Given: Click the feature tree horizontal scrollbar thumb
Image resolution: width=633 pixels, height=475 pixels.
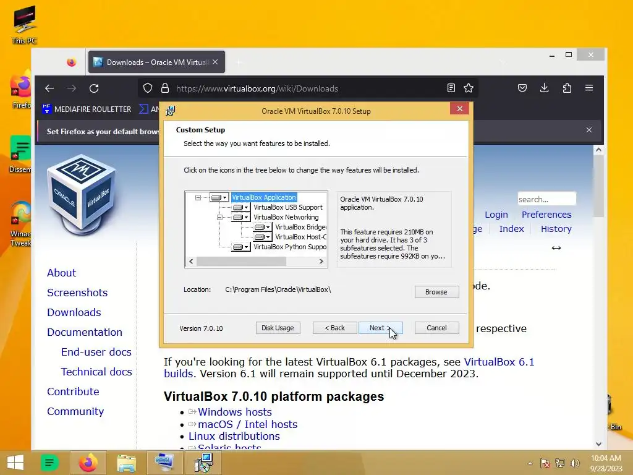Looking at the screenshot, I should click(242, 262).
